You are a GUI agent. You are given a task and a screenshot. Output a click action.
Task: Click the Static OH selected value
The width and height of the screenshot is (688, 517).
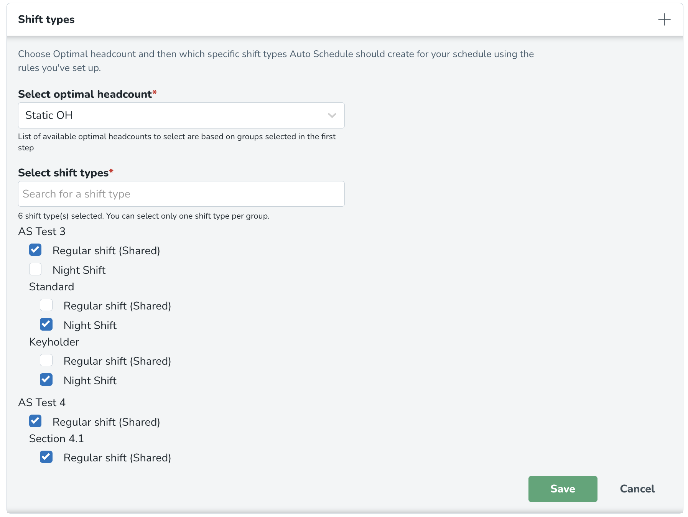[49, 115]
